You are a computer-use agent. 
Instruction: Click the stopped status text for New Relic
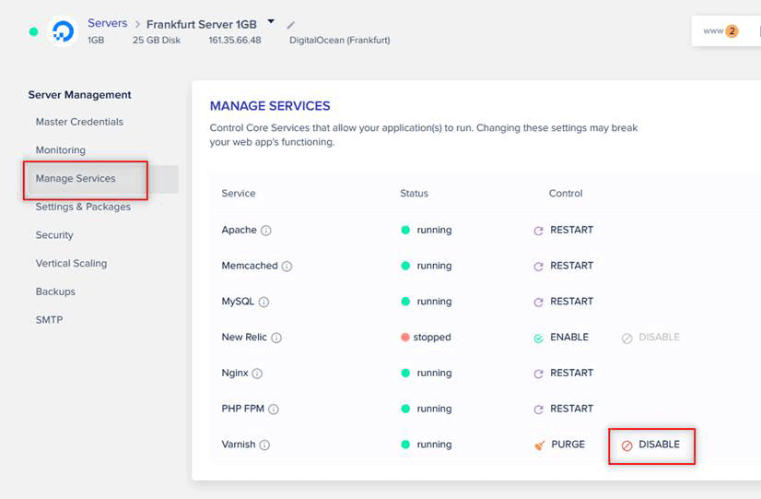(x=432, y=338)
